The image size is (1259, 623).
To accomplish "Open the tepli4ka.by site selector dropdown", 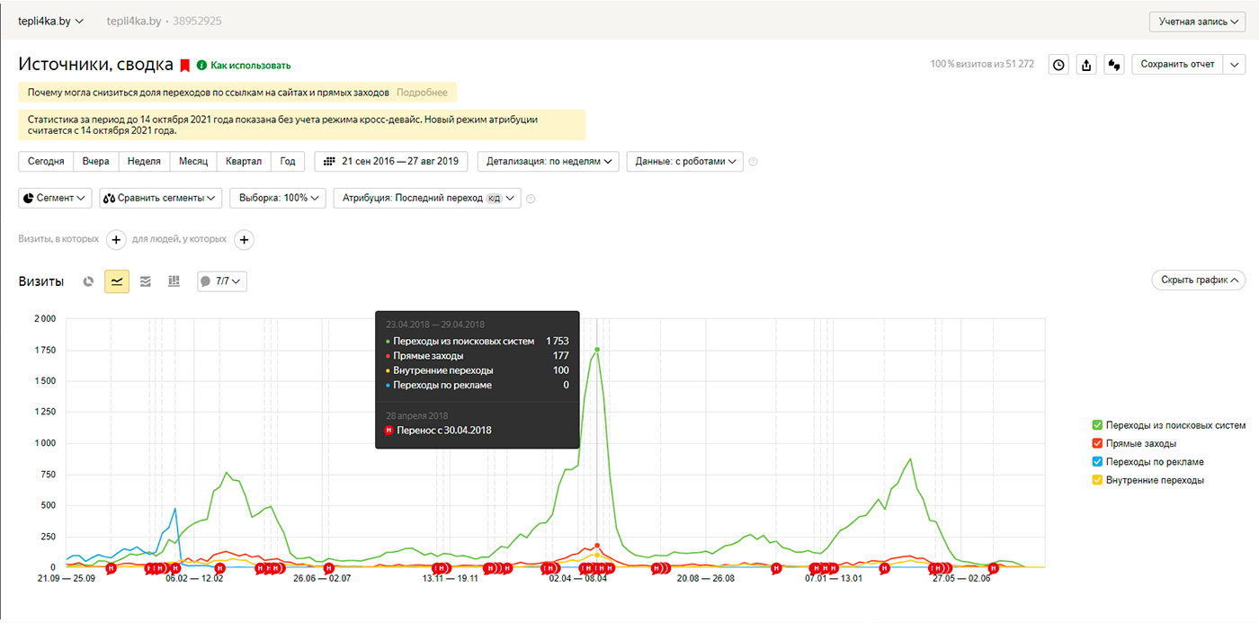I will 51,21.
